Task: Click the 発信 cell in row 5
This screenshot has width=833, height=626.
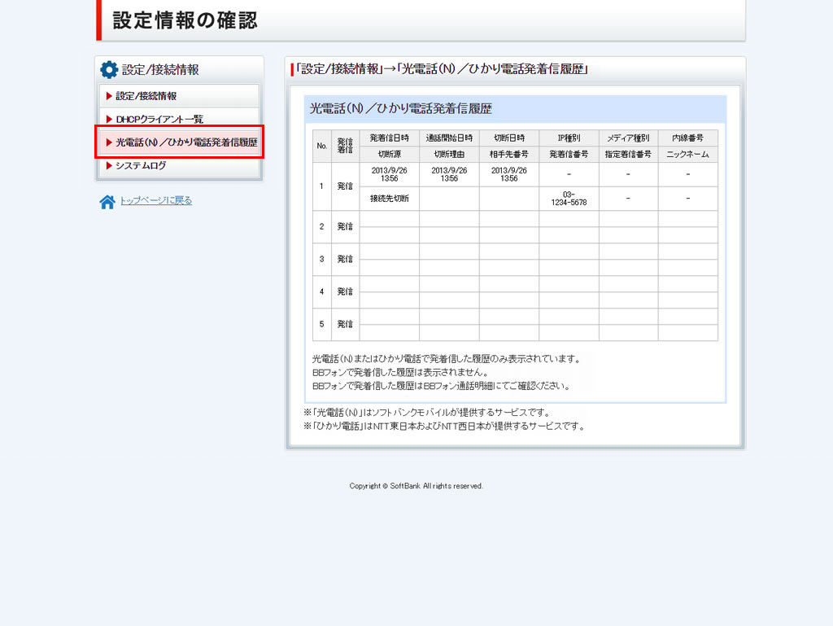Action: [x=345, y=324]
